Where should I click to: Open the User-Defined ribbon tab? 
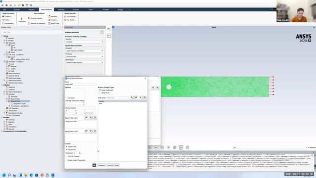pos(46,9)
